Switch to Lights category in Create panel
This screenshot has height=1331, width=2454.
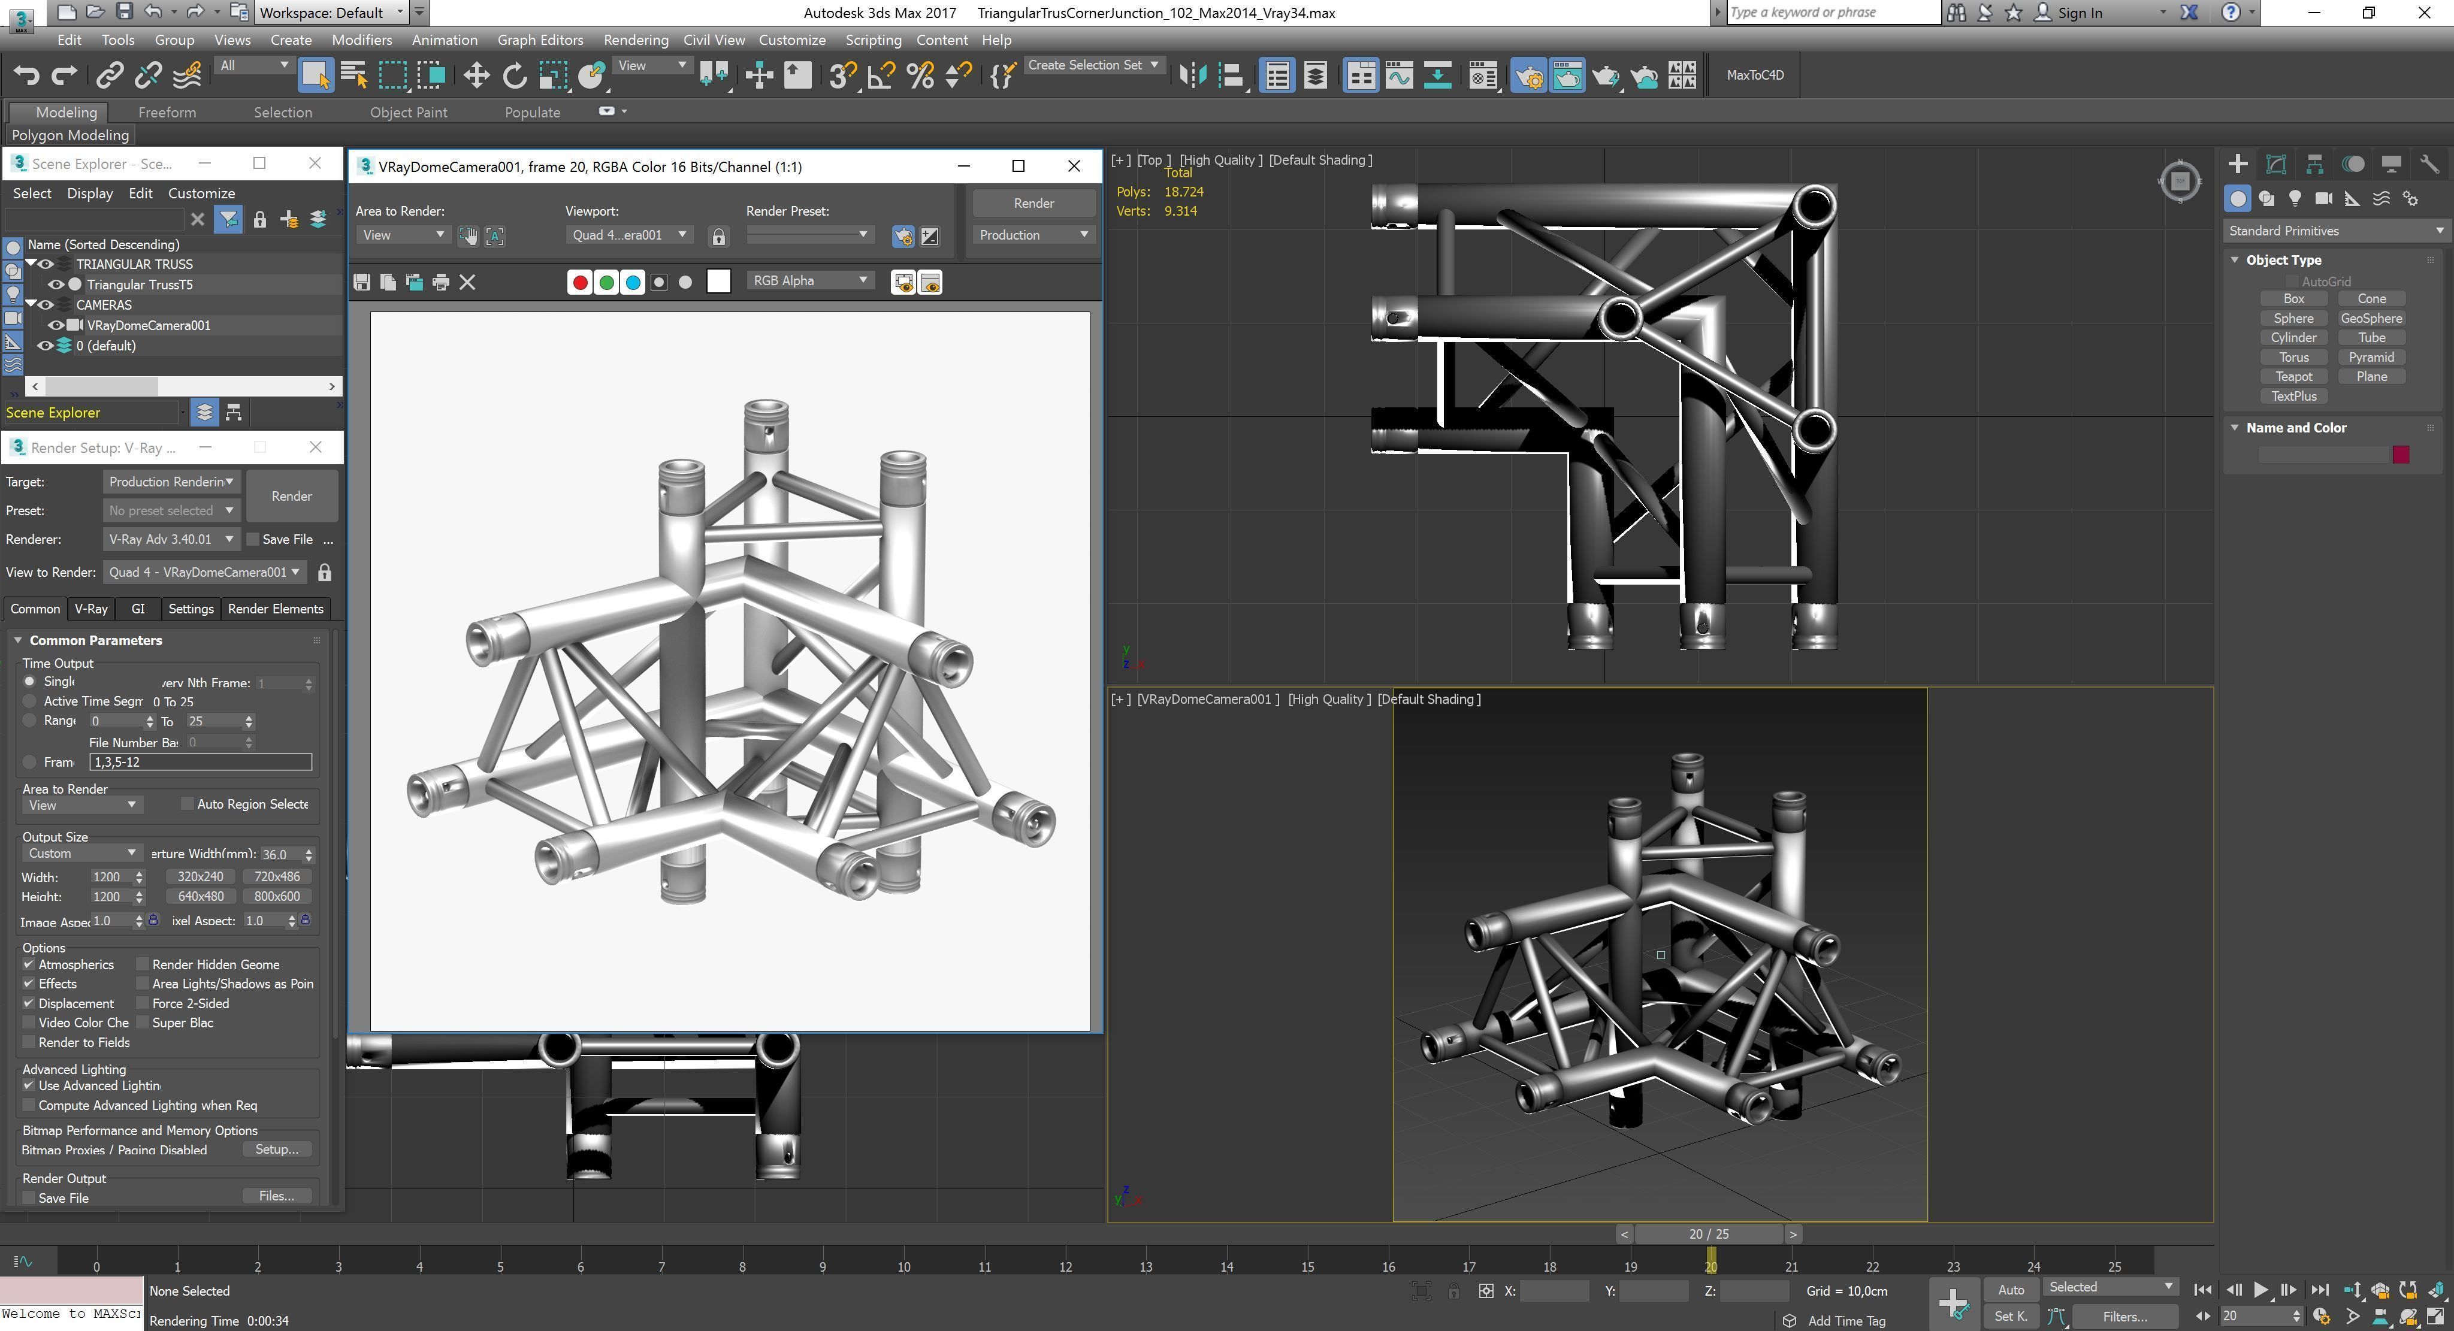point(2295,198)
